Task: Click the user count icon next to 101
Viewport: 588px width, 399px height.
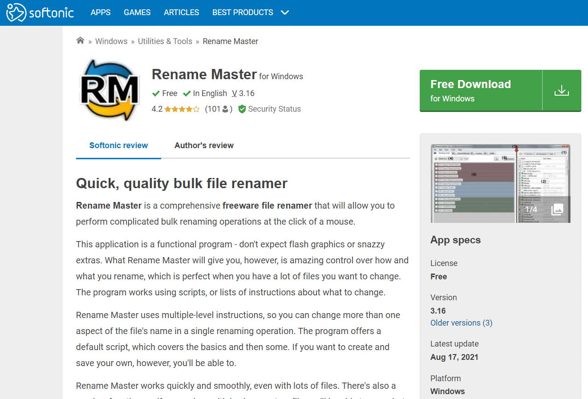Action: tap(226, 109)
